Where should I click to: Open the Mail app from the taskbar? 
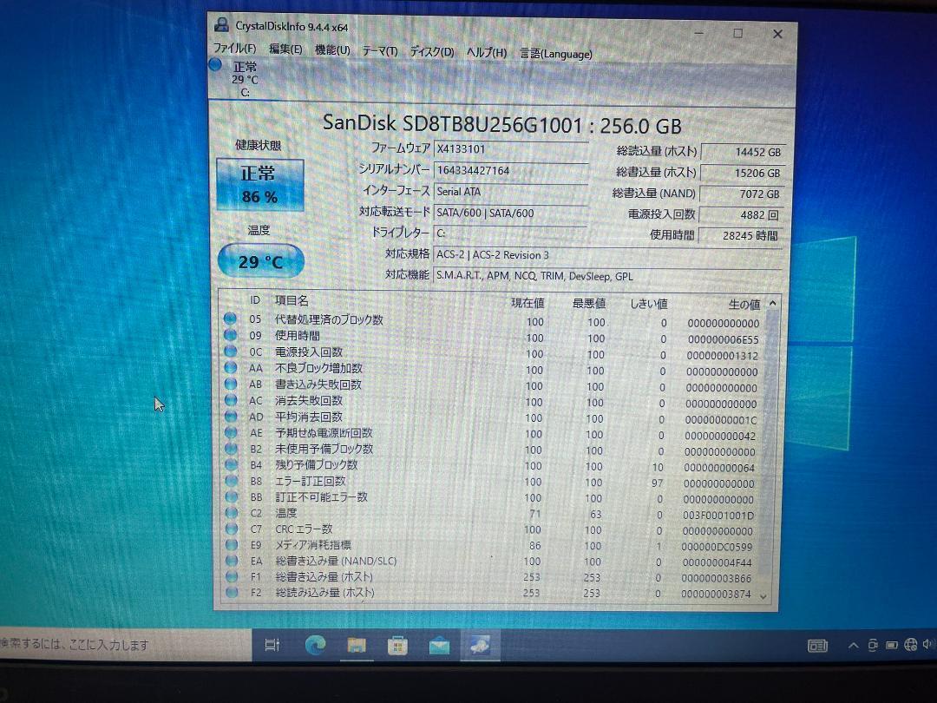click(x=439, y=646)
